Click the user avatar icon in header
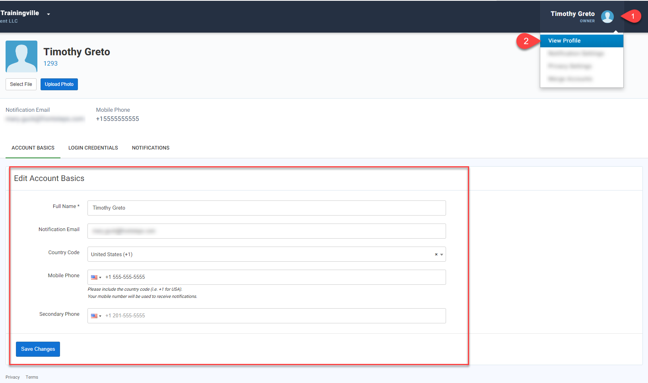The image size is (648, 383). (607, 17)
